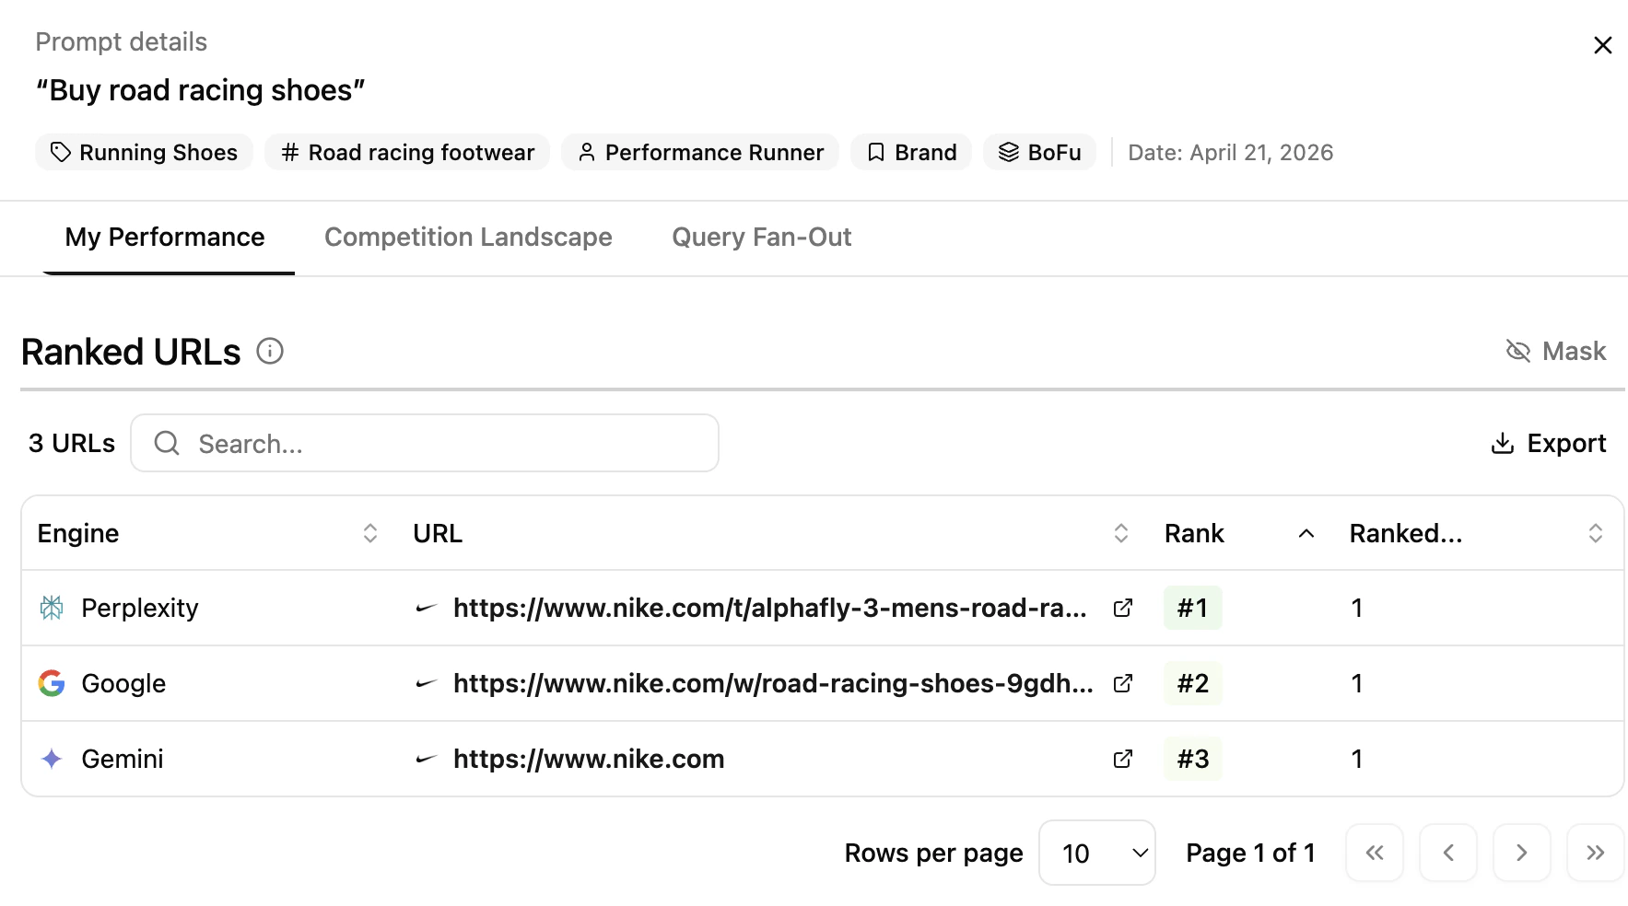Click the "Buy road racing shoes" title
1628x906 pixels.
(200, 90)
